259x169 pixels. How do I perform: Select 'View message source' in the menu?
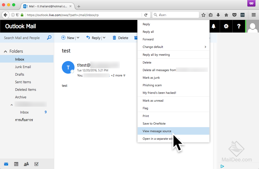(157, 131)
